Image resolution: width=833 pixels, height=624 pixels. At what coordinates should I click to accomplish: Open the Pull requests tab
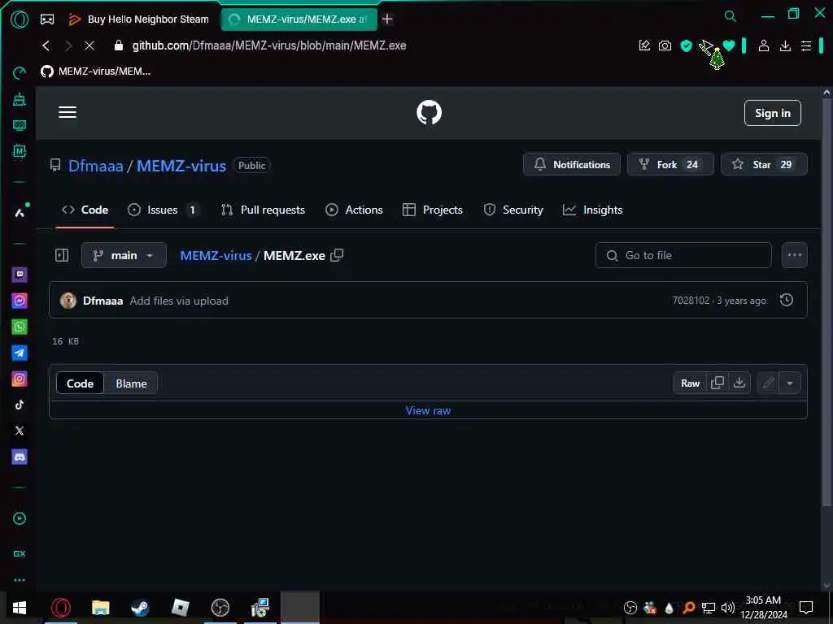(263, 210)
